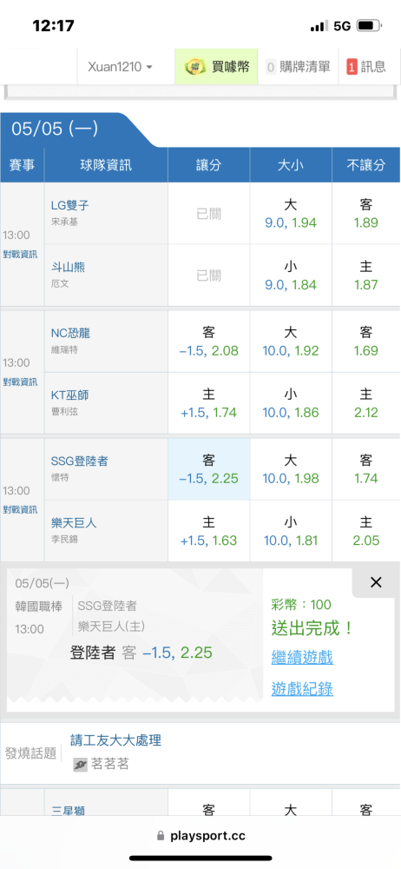Screen dimensions: 401x869
Task: Select 樂天巨人 主 +1.5, 1.63 option
Action: pos(209,532)
